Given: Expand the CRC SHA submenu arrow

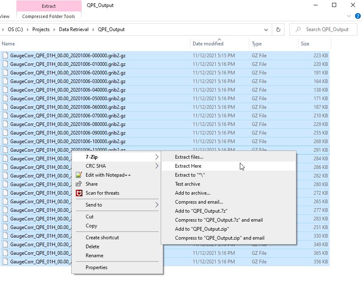Looking at the screenshot, I should [157, 166].
